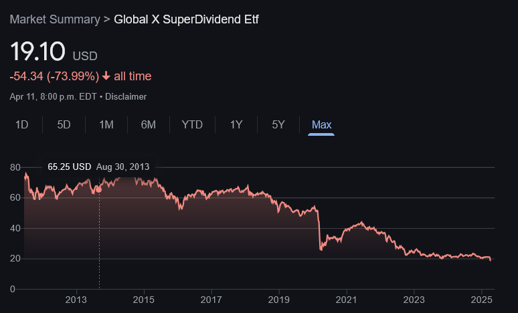Click the 2015 x-axis label

click(x=144, y=300)
